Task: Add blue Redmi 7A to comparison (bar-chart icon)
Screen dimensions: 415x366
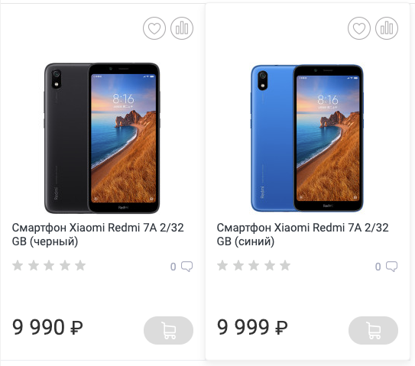Action: (387, 28)
